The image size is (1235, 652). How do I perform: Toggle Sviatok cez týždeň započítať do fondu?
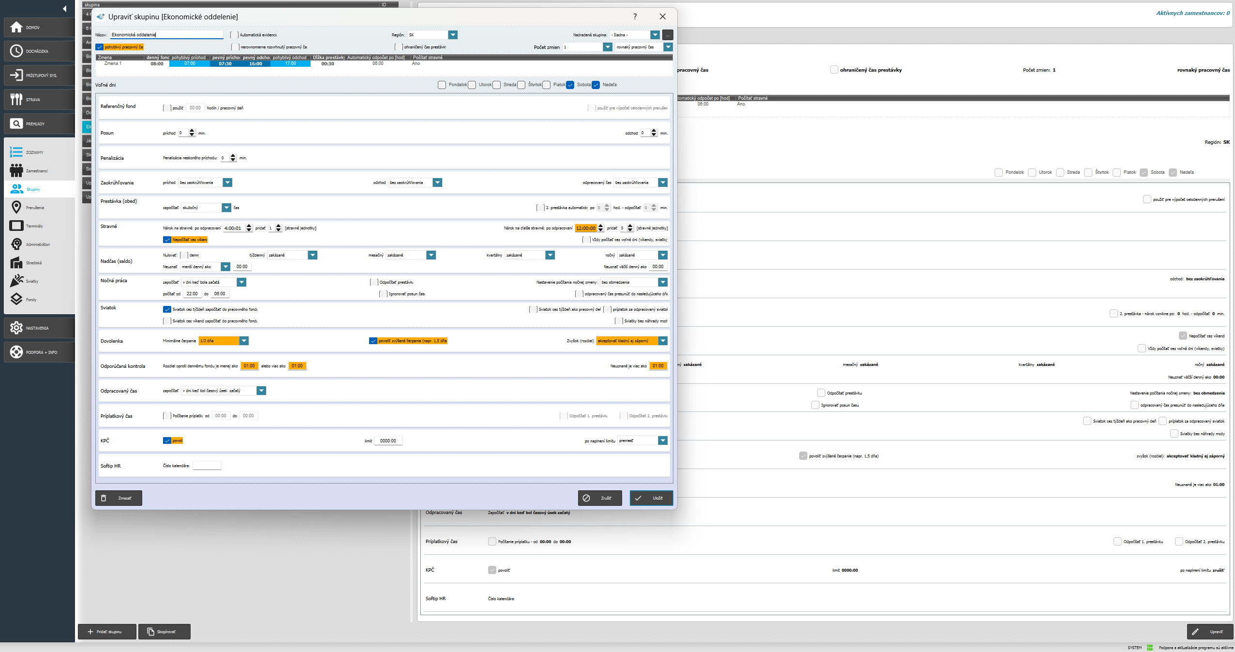coord(167,309)
